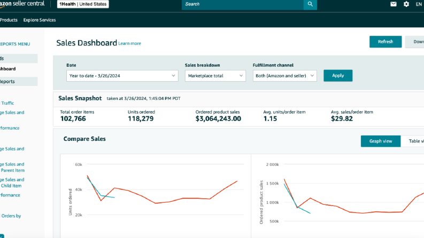Click the Total order items value 102,766
Screen dimensions: 424x238
pos(73,118)
